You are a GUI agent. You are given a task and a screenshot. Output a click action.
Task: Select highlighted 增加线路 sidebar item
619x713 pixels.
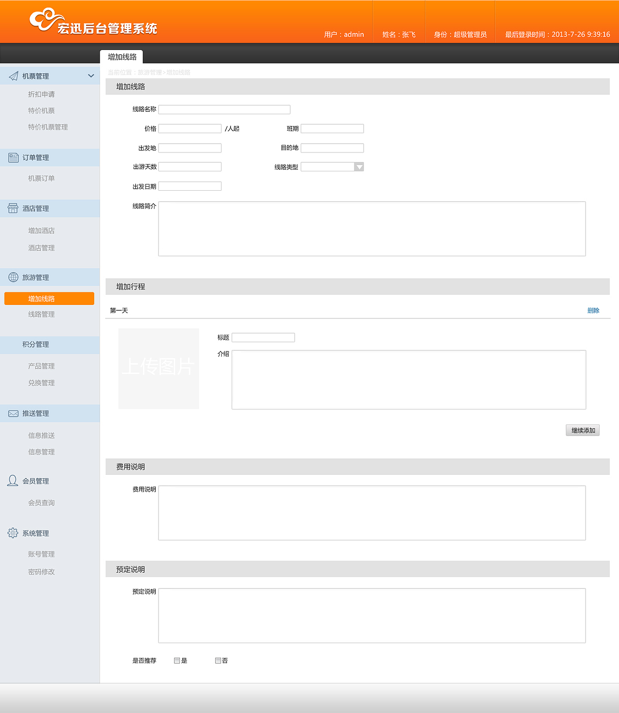click(49, 299)
